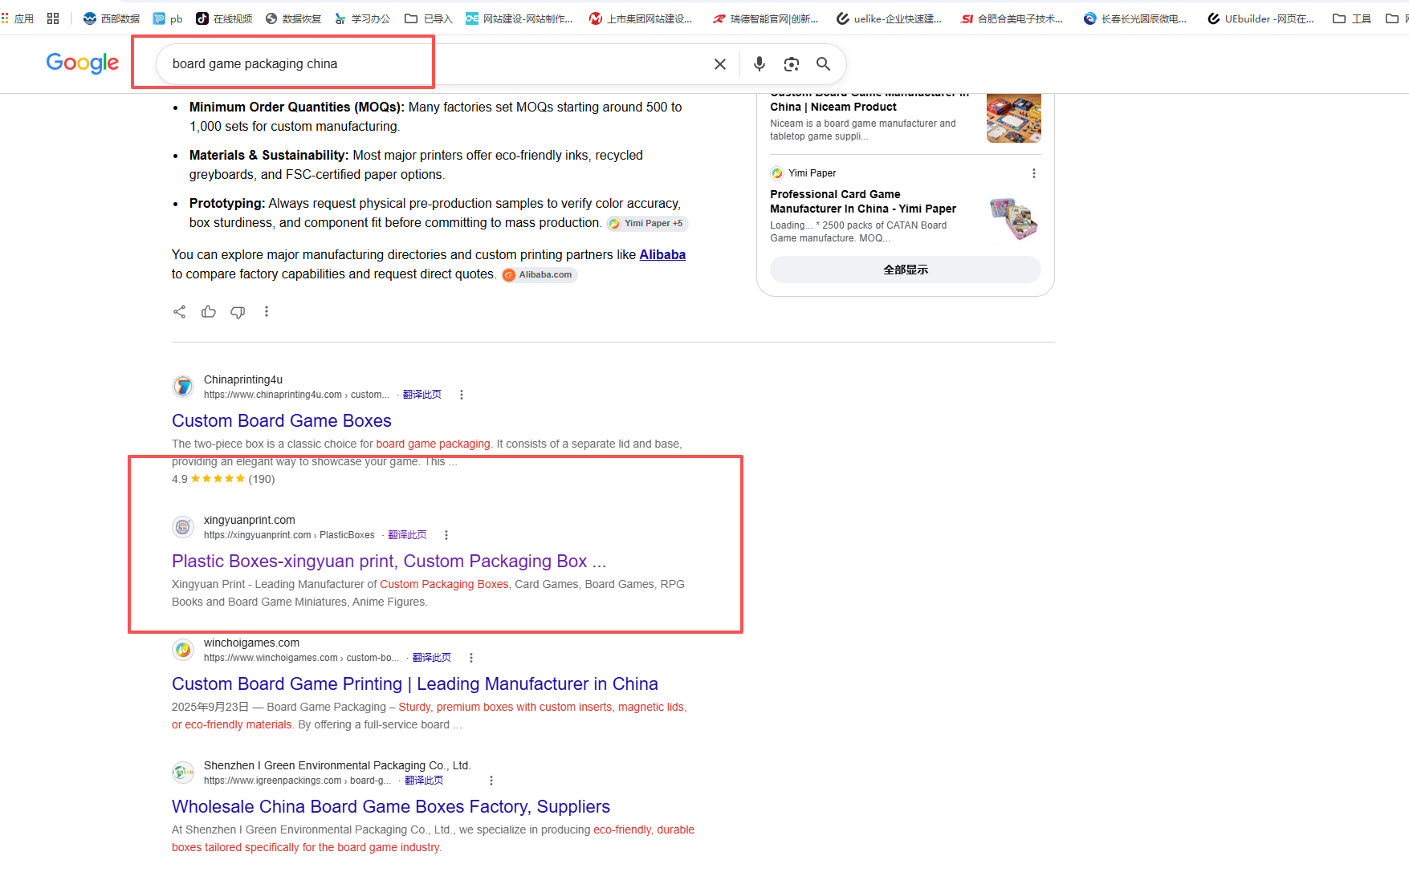Click winchoigames.com site favicon
Image resolution: width=1409 pixels, height=872 pixels.
tap(183, 650)
